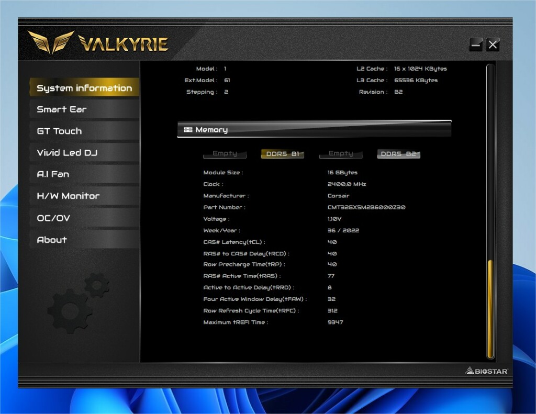The image size is (536, 414).
Task: Open Vivid Led DJ settings
Action: pyautogui.click(x=84, y=152)
